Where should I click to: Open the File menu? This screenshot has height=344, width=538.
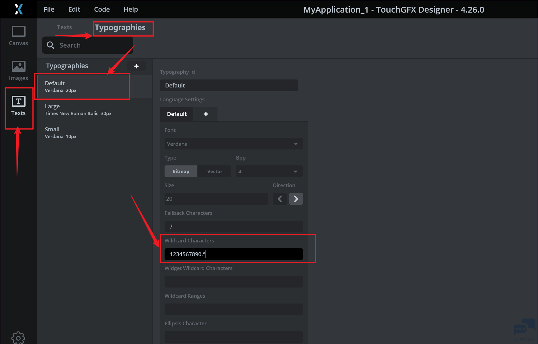pos(49,10)
